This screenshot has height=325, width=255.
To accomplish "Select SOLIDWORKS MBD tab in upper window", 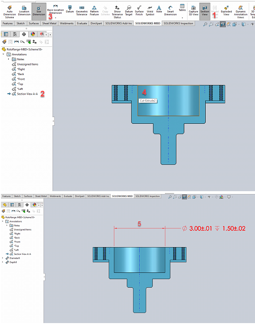I will click(148, 23).
